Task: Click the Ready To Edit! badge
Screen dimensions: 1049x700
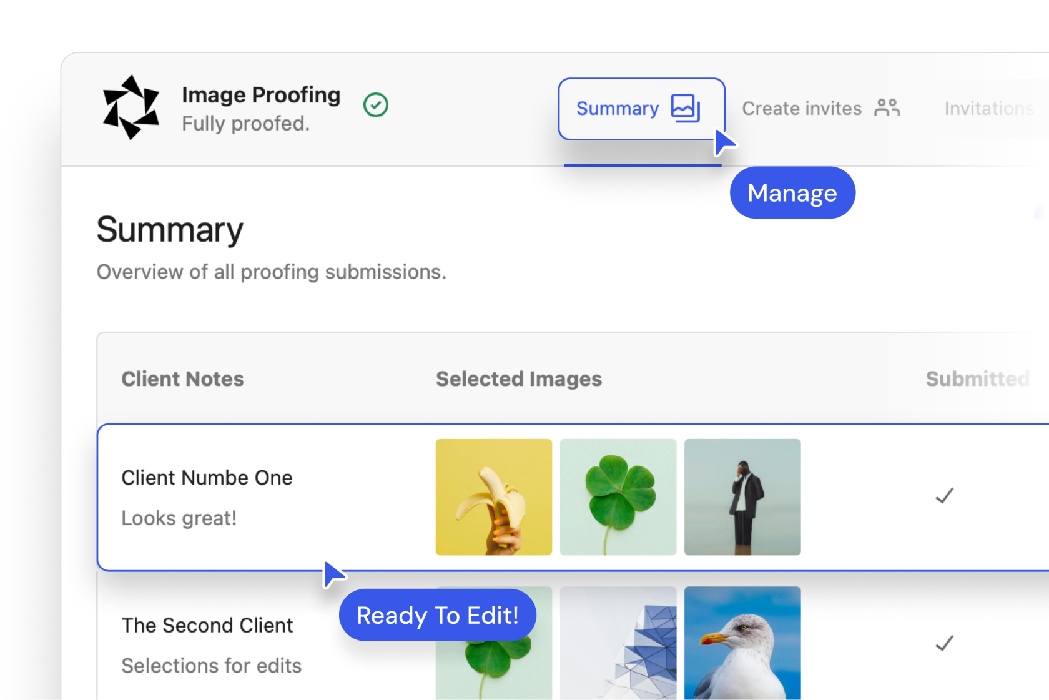Action: tap(437, 616)
